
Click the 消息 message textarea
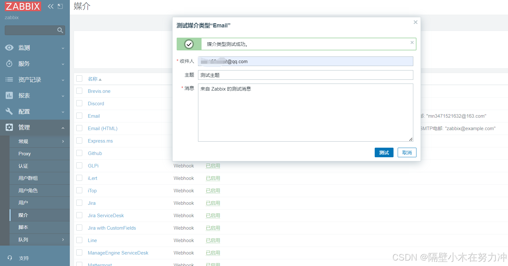click(x=306, y=113)
